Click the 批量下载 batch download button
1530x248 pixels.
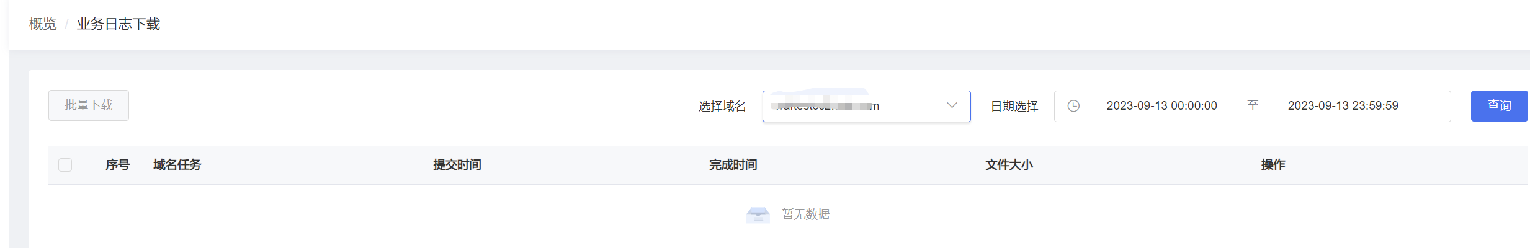click(x=89, y=105)
